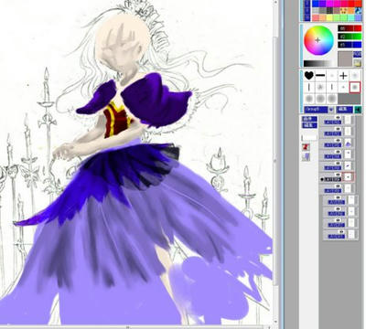Choose the yellow pastel palette swatch

pyautogui.click(x=329, y=17)
